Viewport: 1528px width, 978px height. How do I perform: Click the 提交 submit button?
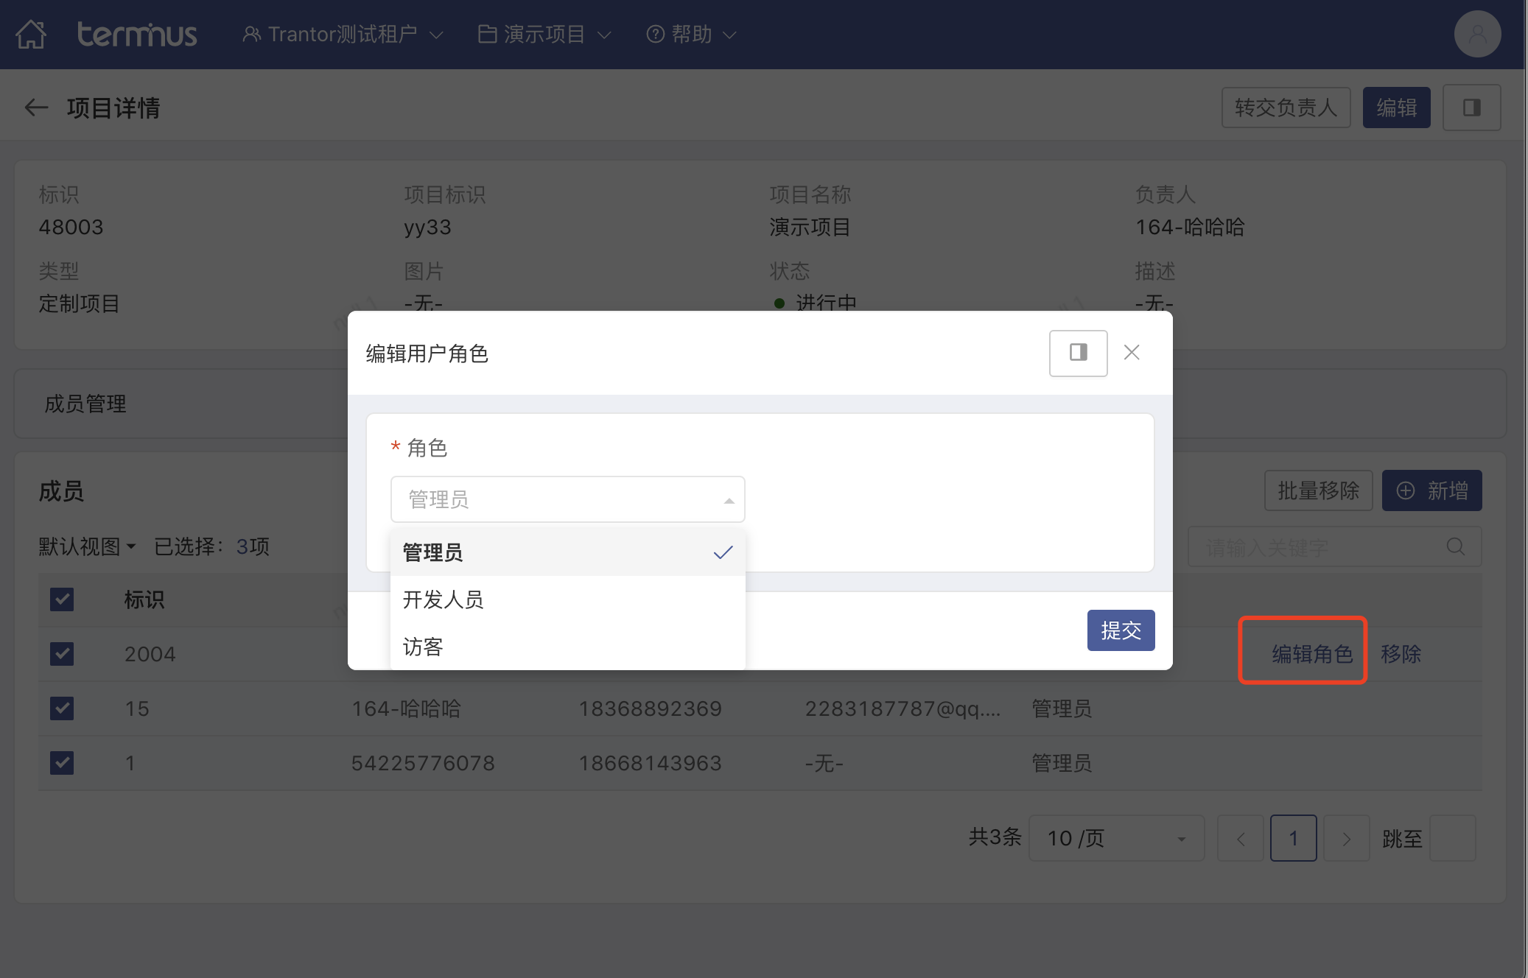coord(1121,630)
